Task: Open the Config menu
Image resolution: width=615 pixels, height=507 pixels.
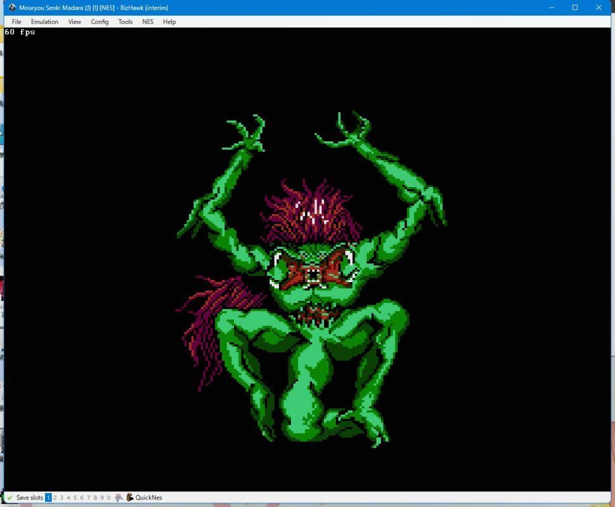Action: pyautogui.click(x=100, y=22)
